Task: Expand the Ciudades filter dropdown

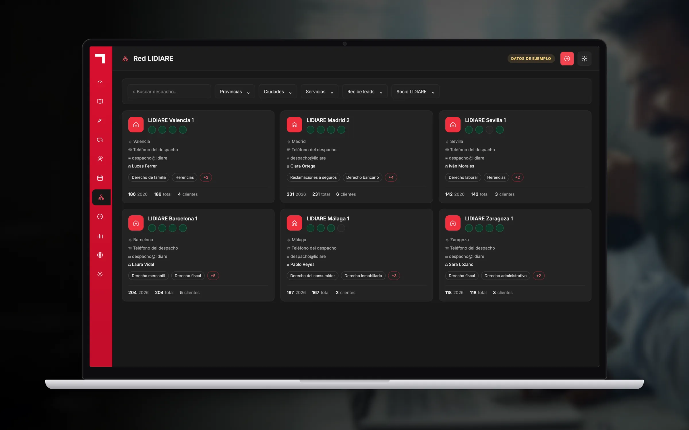Action: [278, 91]
